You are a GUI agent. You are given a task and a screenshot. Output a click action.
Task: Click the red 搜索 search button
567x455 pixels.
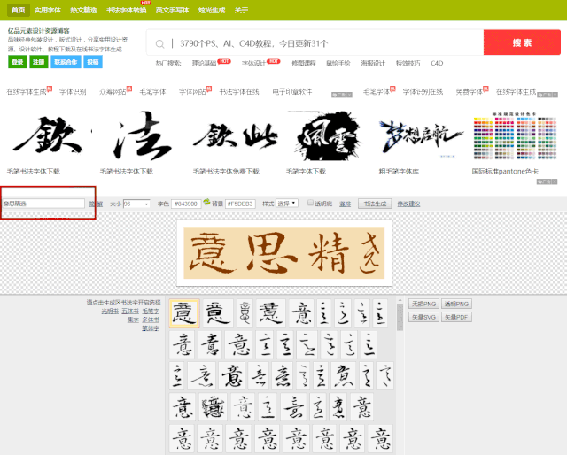[x=521, y=42]
